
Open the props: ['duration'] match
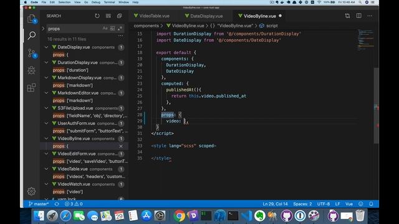tap(70, 70)
